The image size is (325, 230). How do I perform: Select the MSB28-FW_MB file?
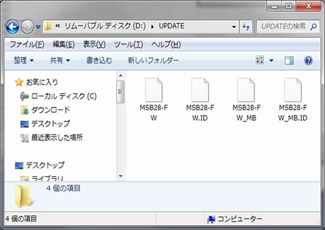(246, 89)
